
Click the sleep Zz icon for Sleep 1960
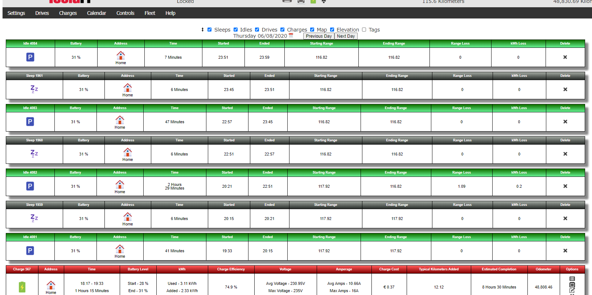point(34,154)
